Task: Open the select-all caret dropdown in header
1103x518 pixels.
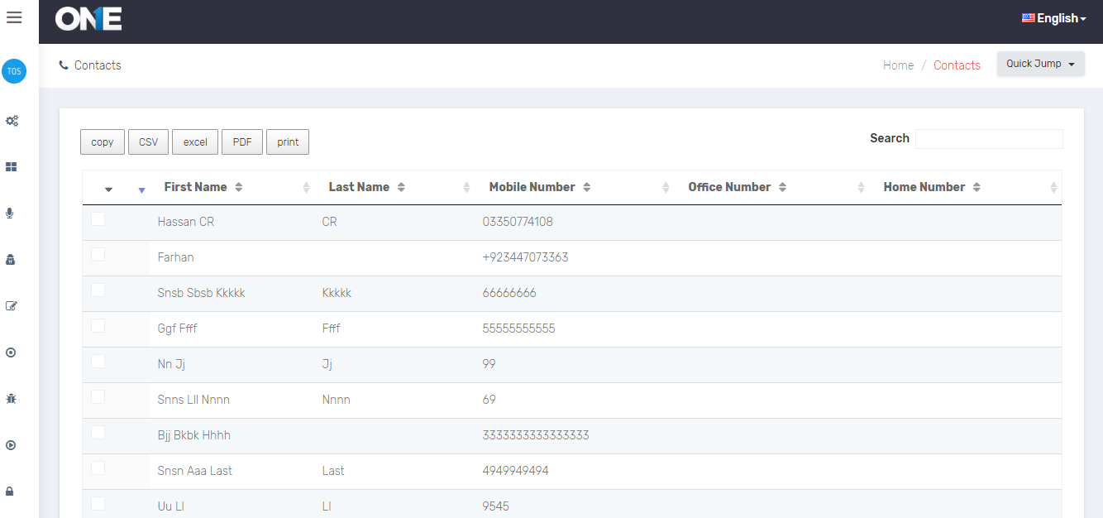Action: [108, 189]
